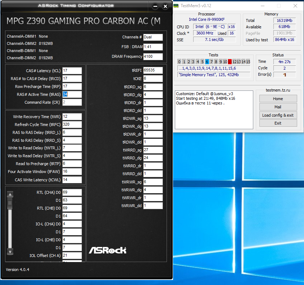304x285 pixels.
Task: Click Load config & exit button
Action: (x=278, y=115)
